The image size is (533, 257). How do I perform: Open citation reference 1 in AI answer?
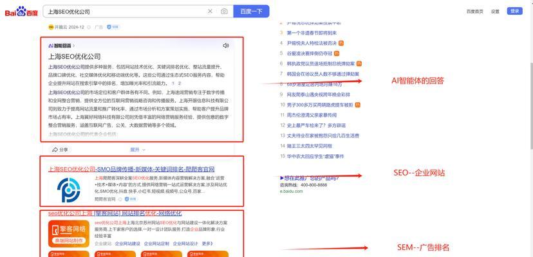[x=173, y=83]
